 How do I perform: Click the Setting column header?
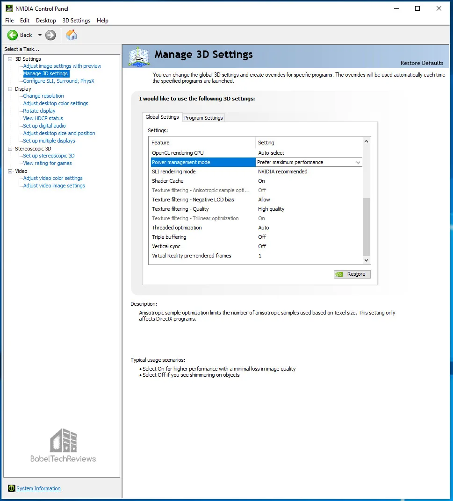click(x=309, y=143)
